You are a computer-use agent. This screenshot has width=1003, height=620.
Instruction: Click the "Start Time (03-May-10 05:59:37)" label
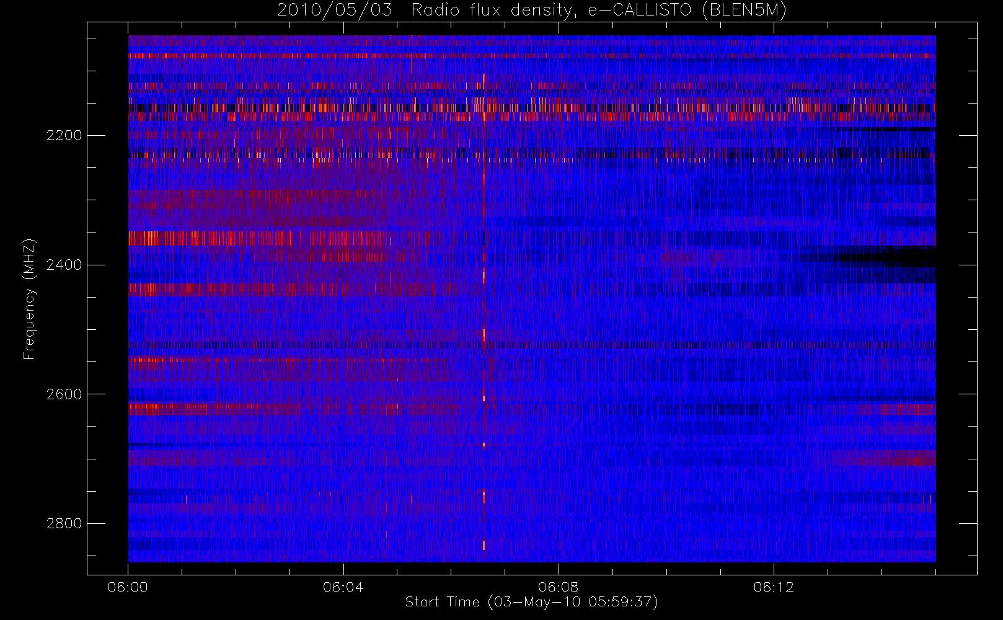pyautogui.click(x=531, y=602)
